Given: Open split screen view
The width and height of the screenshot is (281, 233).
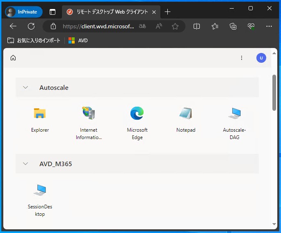Looking at the screenshot, I should pos(196,26).
